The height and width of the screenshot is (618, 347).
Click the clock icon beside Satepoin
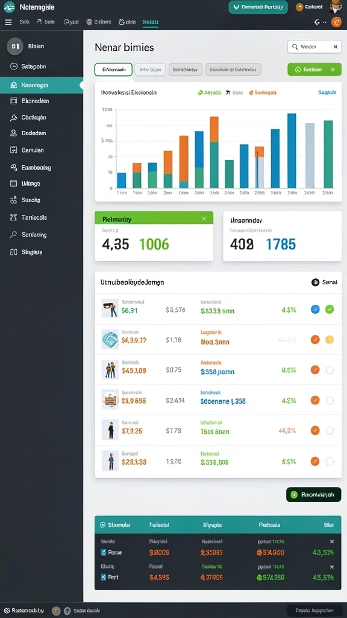tap(14, 66)
